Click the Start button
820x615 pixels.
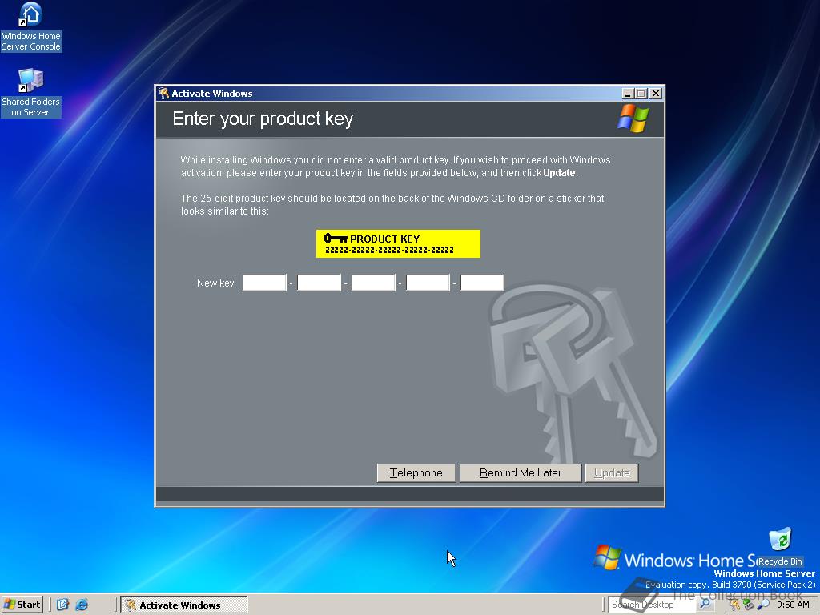pos(22,605)
